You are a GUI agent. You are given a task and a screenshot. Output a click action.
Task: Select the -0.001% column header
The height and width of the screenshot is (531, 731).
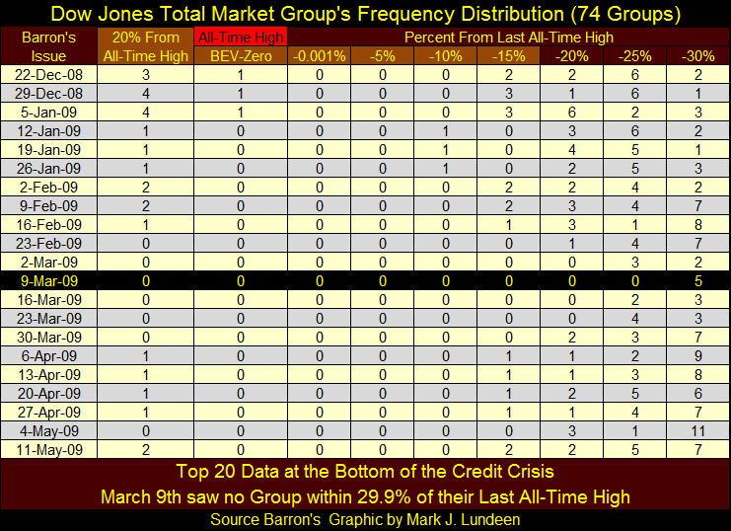[318, 56]
